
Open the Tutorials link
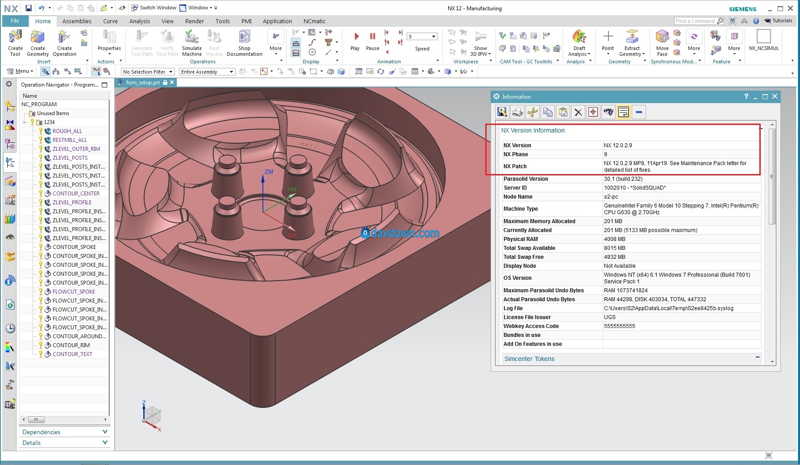(x=778, y=21)
